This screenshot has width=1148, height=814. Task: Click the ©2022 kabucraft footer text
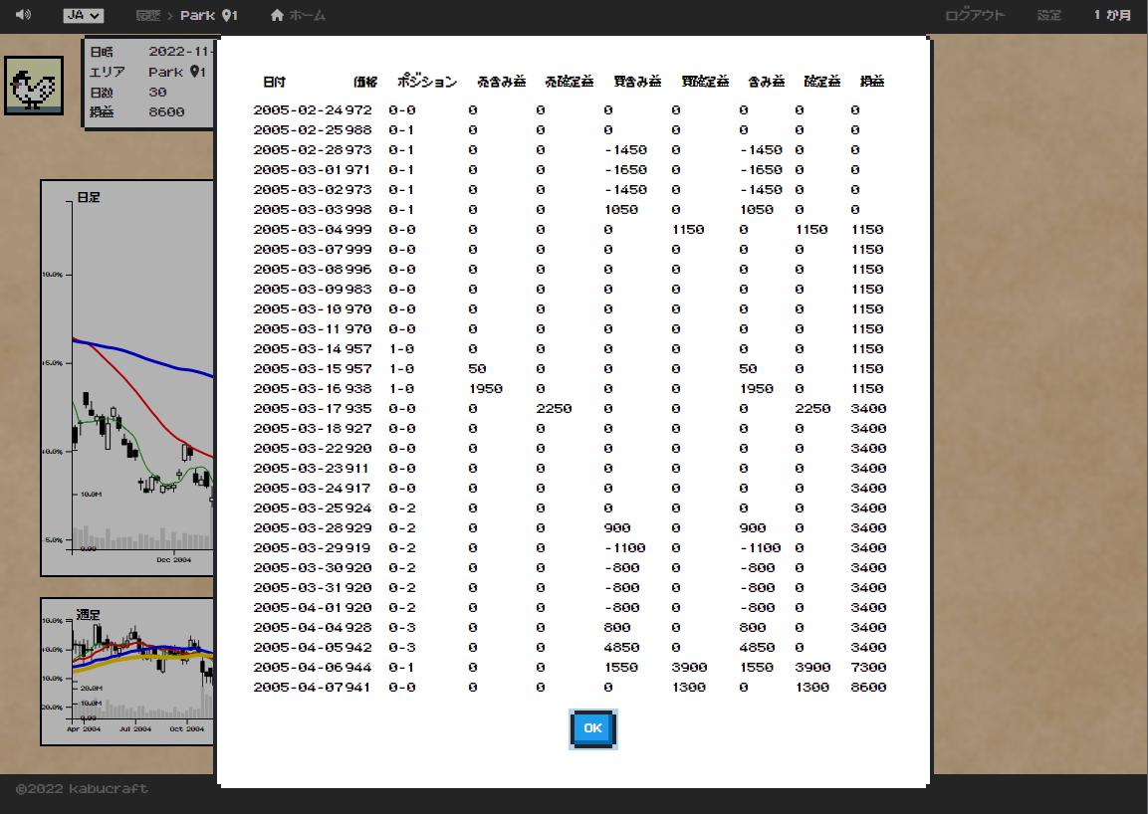click(x=83, y=789)
